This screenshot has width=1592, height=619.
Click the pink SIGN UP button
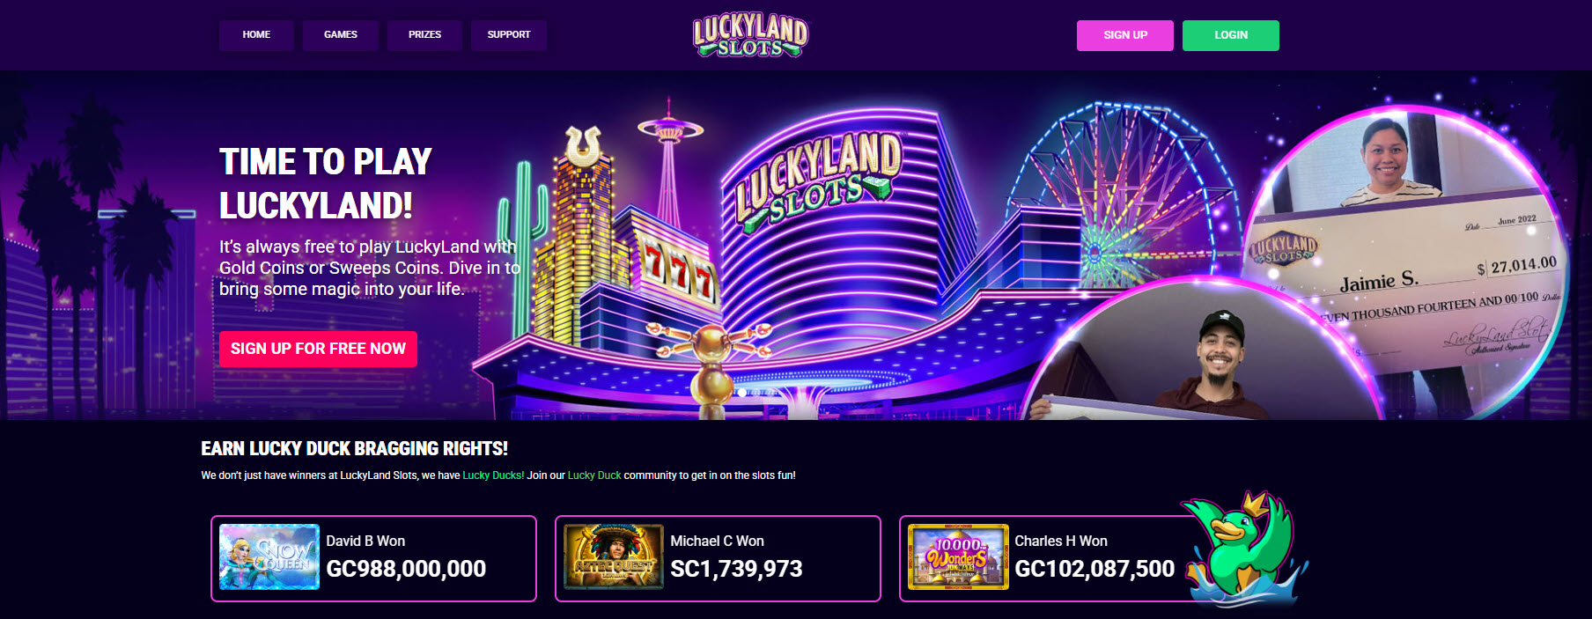click(1125, 35)
